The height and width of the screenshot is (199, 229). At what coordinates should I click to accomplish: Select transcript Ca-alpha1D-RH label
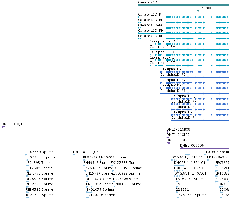coord(151,31)
